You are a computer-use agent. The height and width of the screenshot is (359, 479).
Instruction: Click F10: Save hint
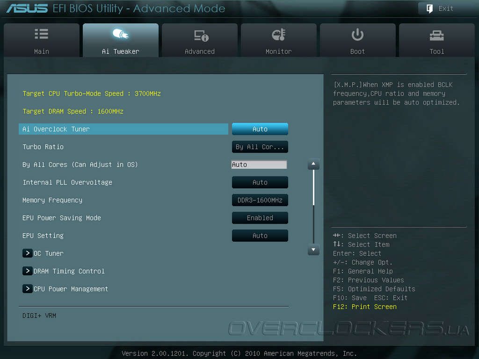pos(350,298)
